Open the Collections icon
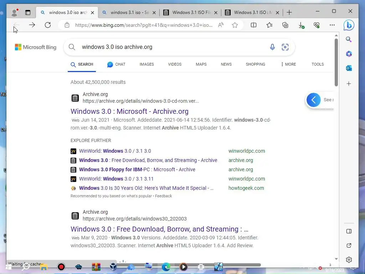 pos(285,25)
